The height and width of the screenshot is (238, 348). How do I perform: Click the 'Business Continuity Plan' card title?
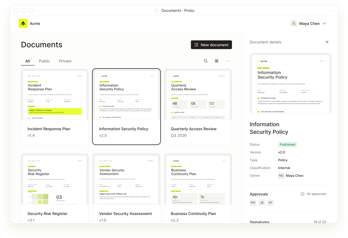193,214
